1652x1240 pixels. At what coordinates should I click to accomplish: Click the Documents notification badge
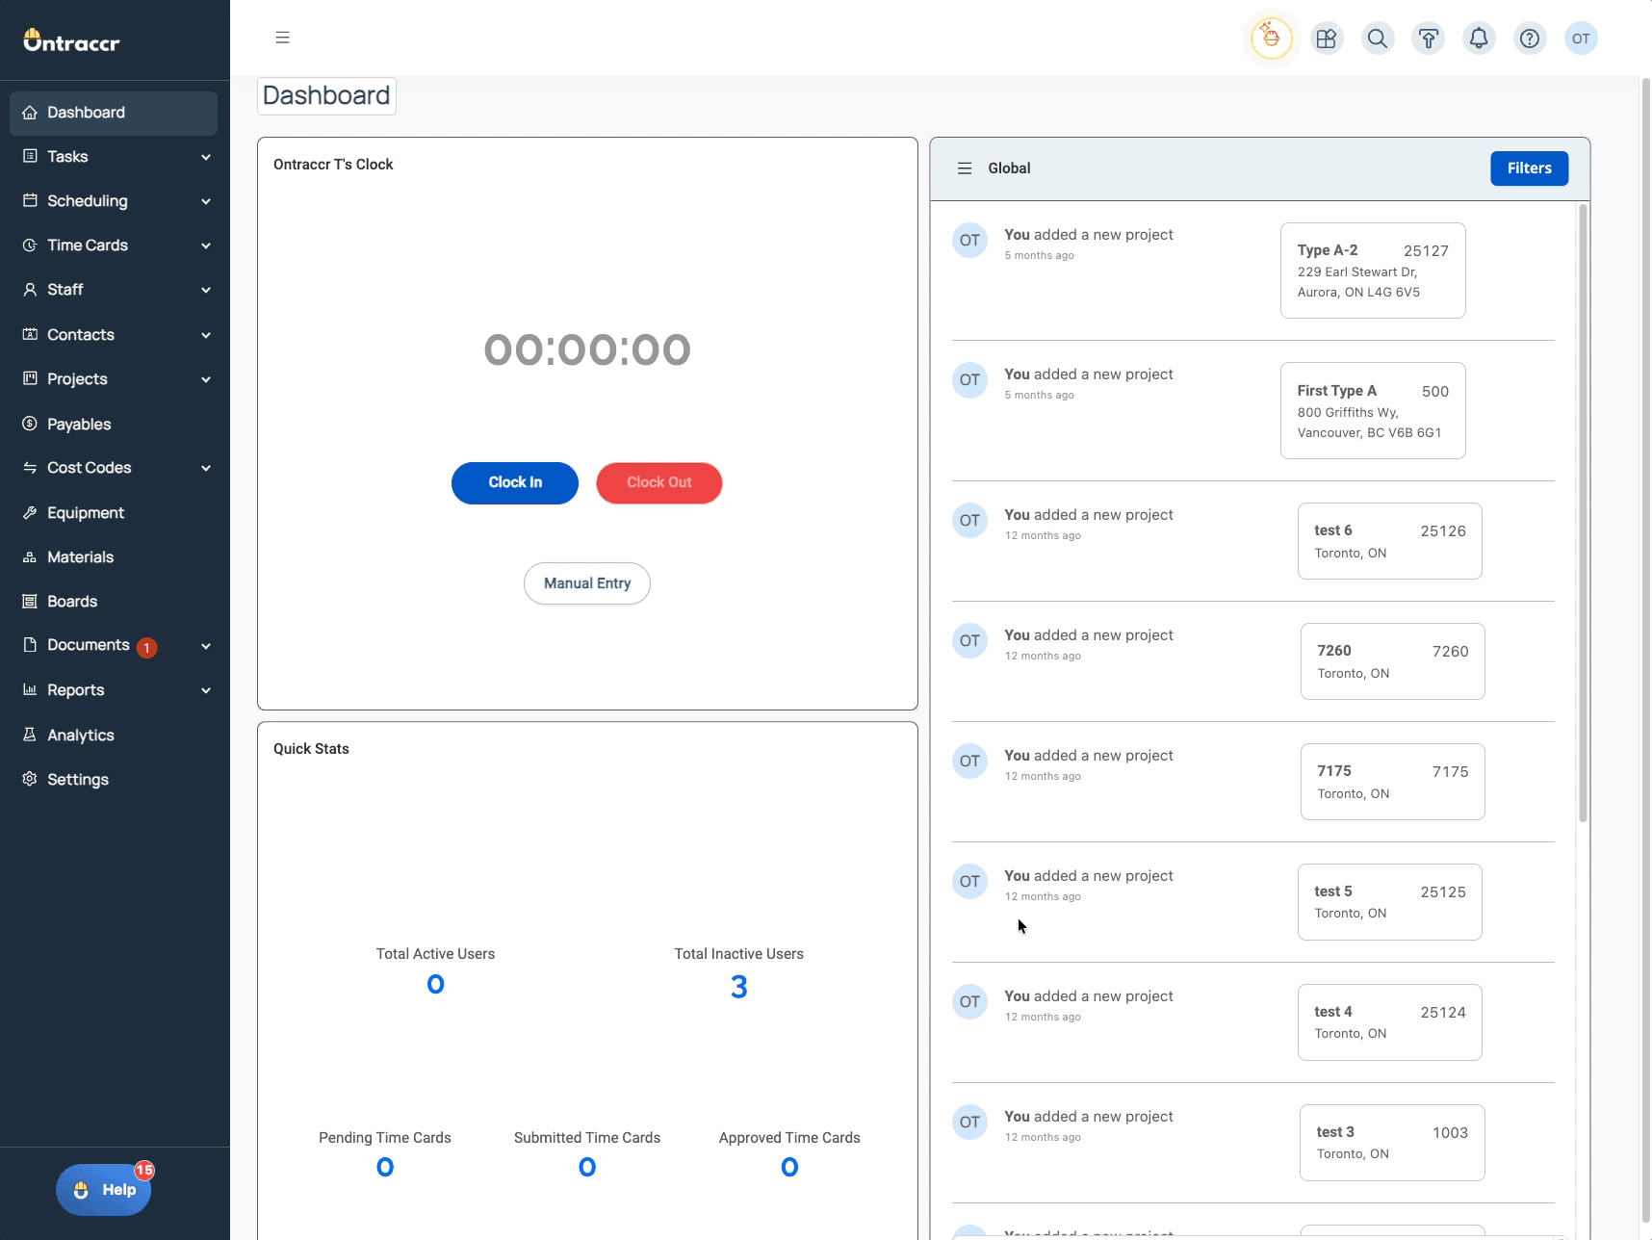click(146, 648)
